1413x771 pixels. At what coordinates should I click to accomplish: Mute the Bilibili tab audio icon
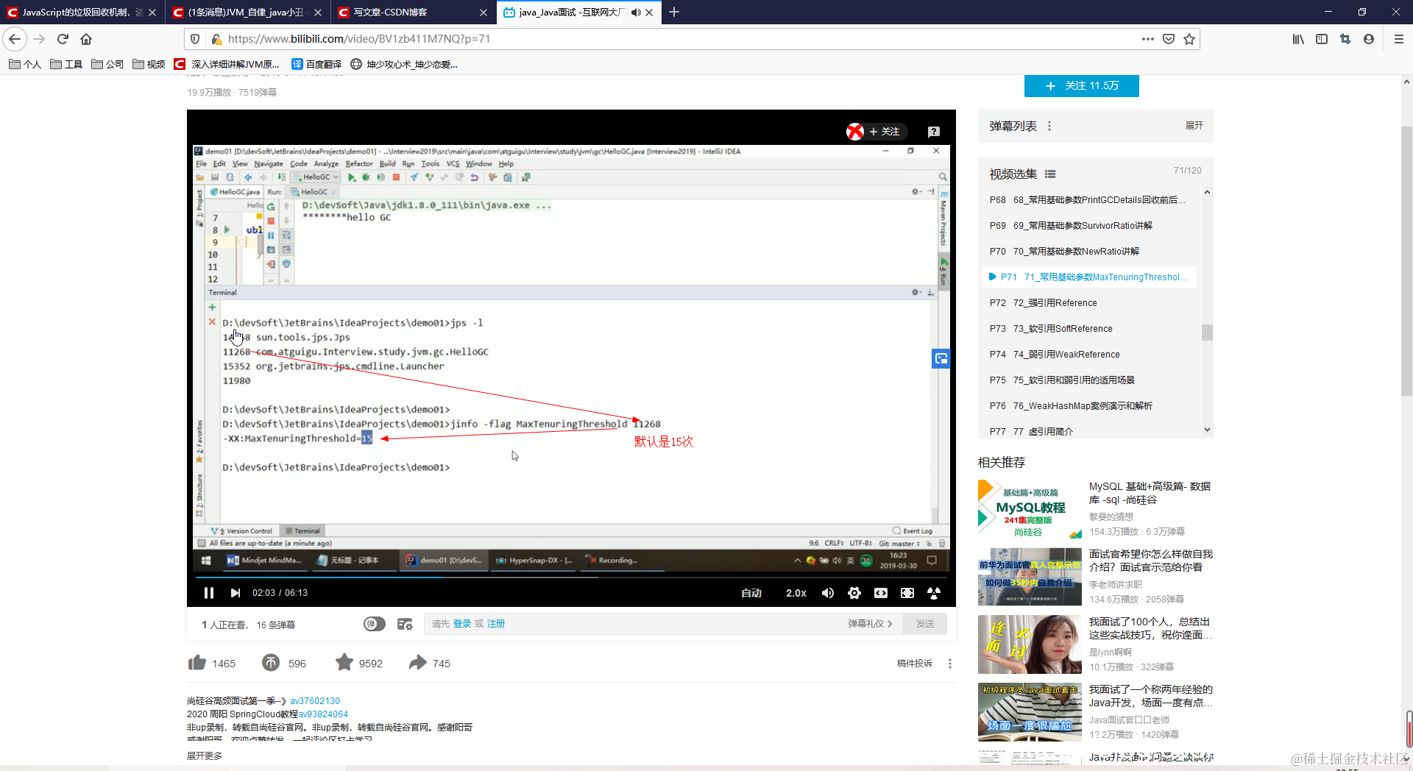pos(636,13)
